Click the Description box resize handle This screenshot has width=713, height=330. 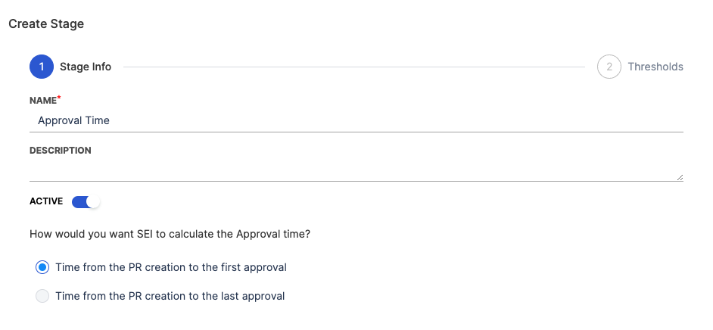680,177
